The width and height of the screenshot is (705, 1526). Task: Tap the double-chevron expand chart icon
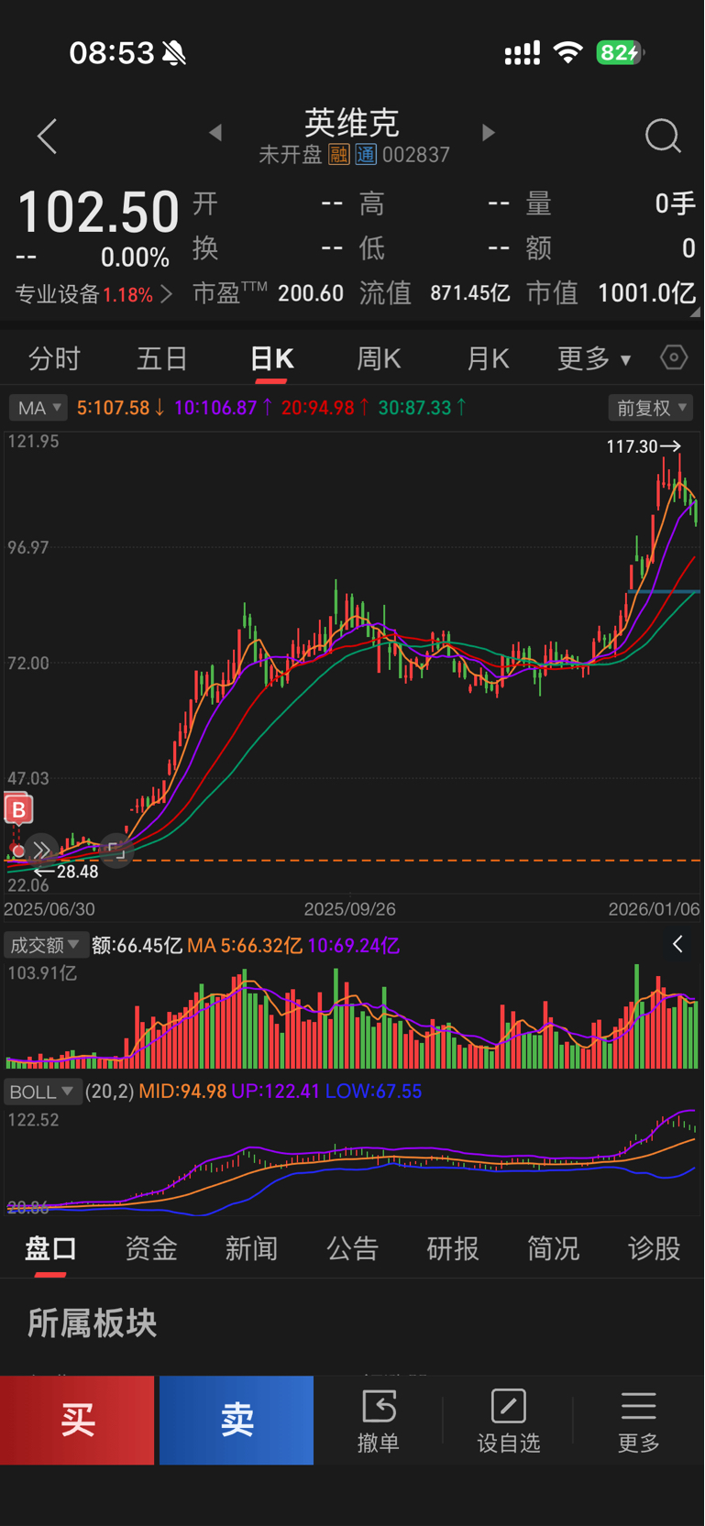[41, 851]
